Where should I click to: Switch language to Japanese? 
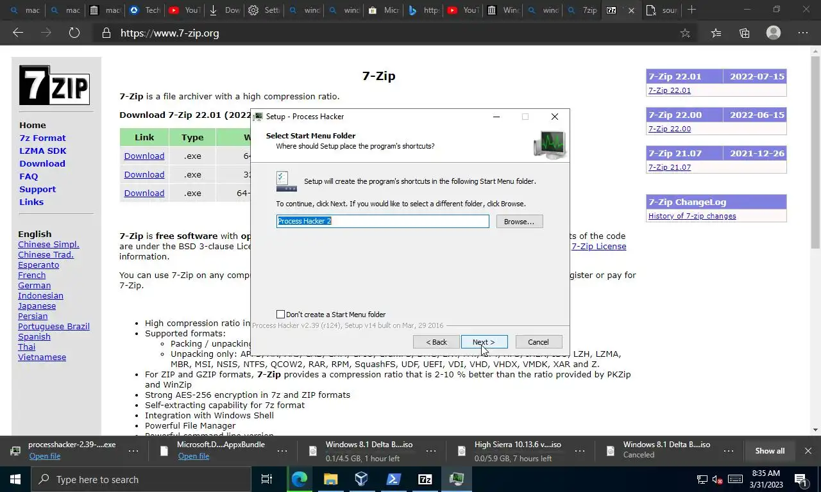[x=37, y=306]
